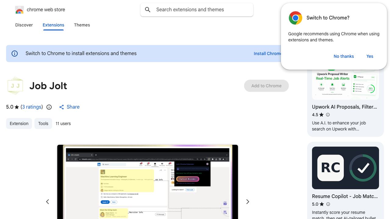
Task: Click the Install Chrome link in banner
Action: click(x=268, y=54)
